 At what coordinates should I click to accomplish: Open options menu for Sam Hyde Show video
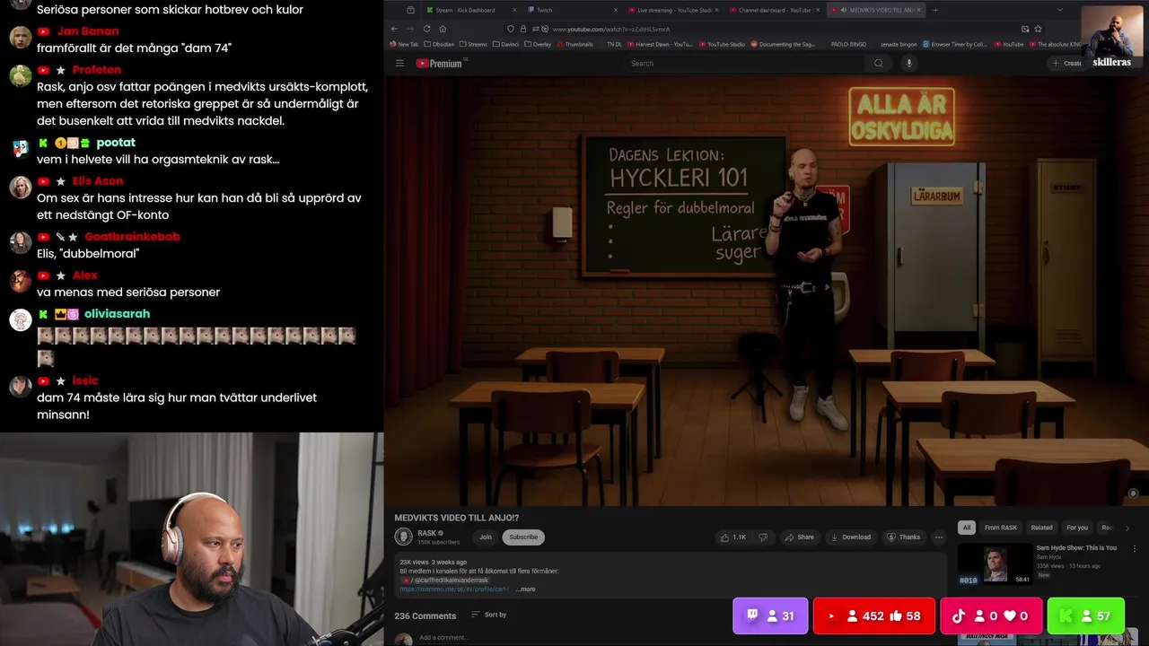coord(1134,548)
